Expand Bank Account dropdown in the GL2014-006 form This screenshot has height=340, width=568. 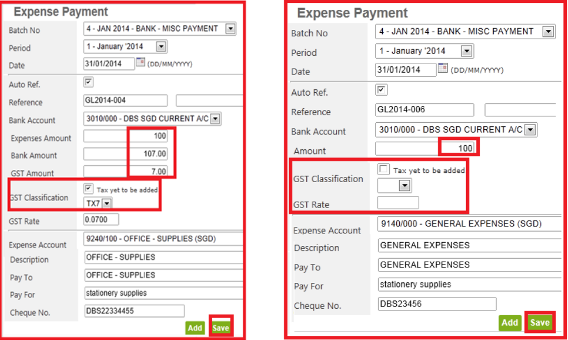click(530, 130)
